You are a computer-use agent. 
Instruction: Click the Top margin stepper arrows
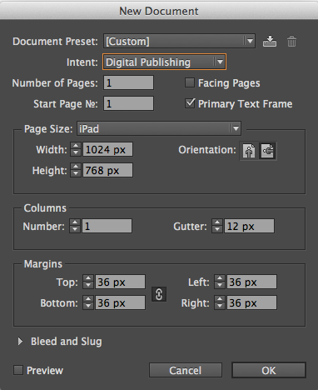tap(88, 282)
